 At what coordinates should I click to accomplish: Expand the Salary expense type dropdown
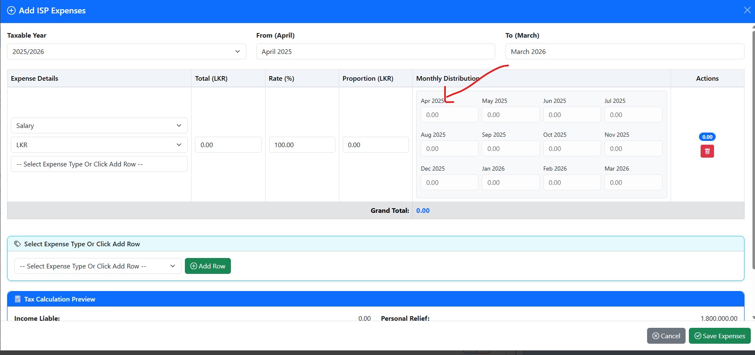pyautogui.click(x=99, y=125)
